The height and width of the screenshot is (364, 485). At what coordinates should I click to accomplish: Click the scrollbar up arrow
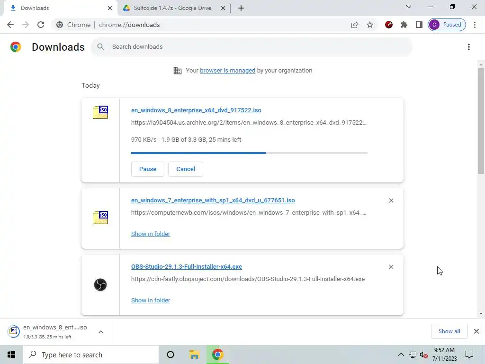pos(481,64)
